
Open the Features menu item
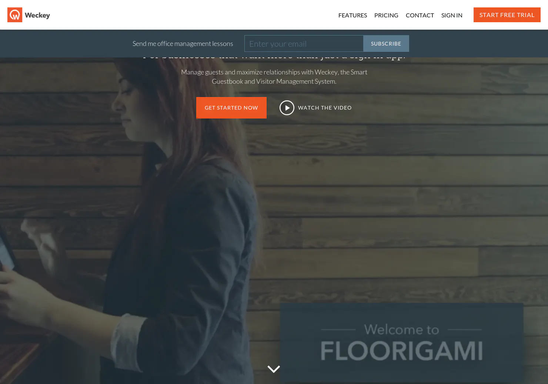pos(352,15)
